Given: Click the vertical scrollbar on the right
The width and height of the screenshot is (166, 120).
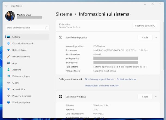Looking at the screenshot, I should tap(163, 46).
